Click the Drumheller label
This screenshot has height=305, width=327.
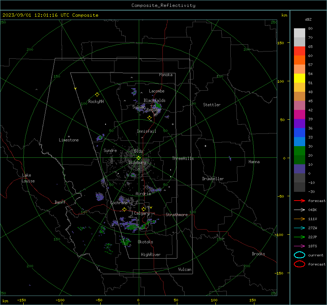[213, 179]
